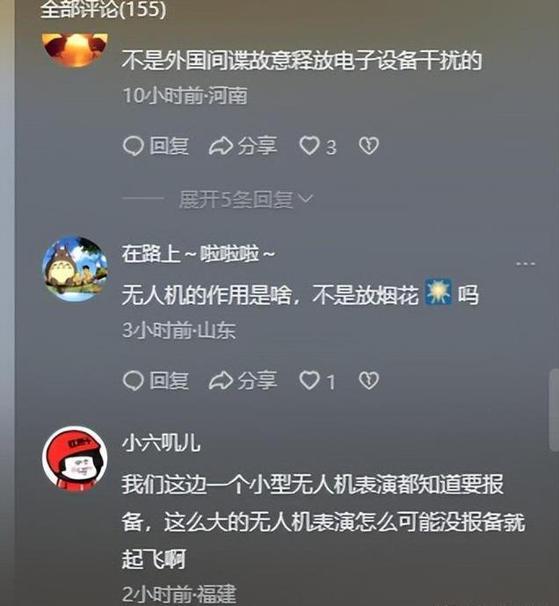Viewport: 559px width, 606px height.
Task: Click share arrow icon under Henan comment
Action: [x=221, y=146]
